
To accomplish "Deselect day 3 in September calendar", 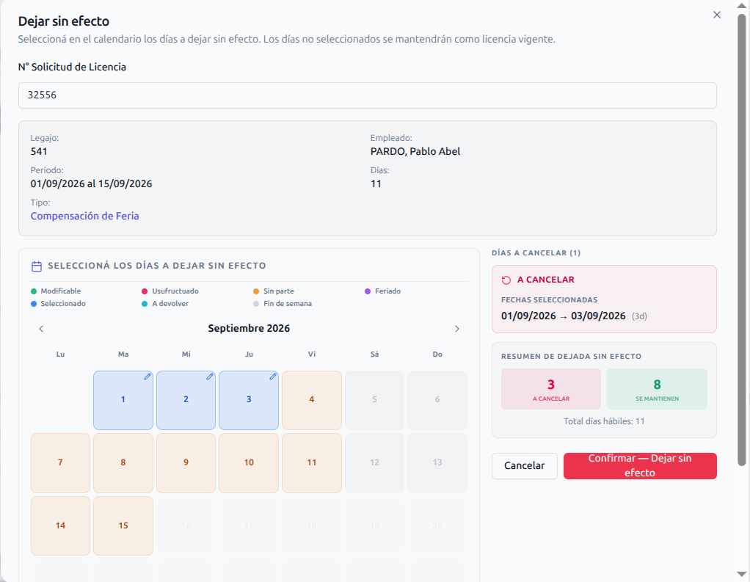I will [249, 400].
